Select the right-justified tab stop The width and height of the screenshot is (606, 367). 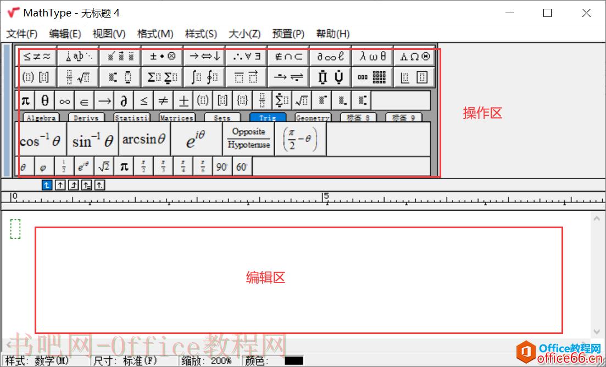click(73, 185)
